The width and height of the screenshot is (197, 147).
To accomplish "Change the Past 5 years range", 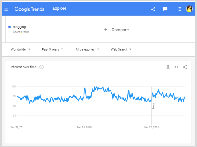I will coord(52,49).
